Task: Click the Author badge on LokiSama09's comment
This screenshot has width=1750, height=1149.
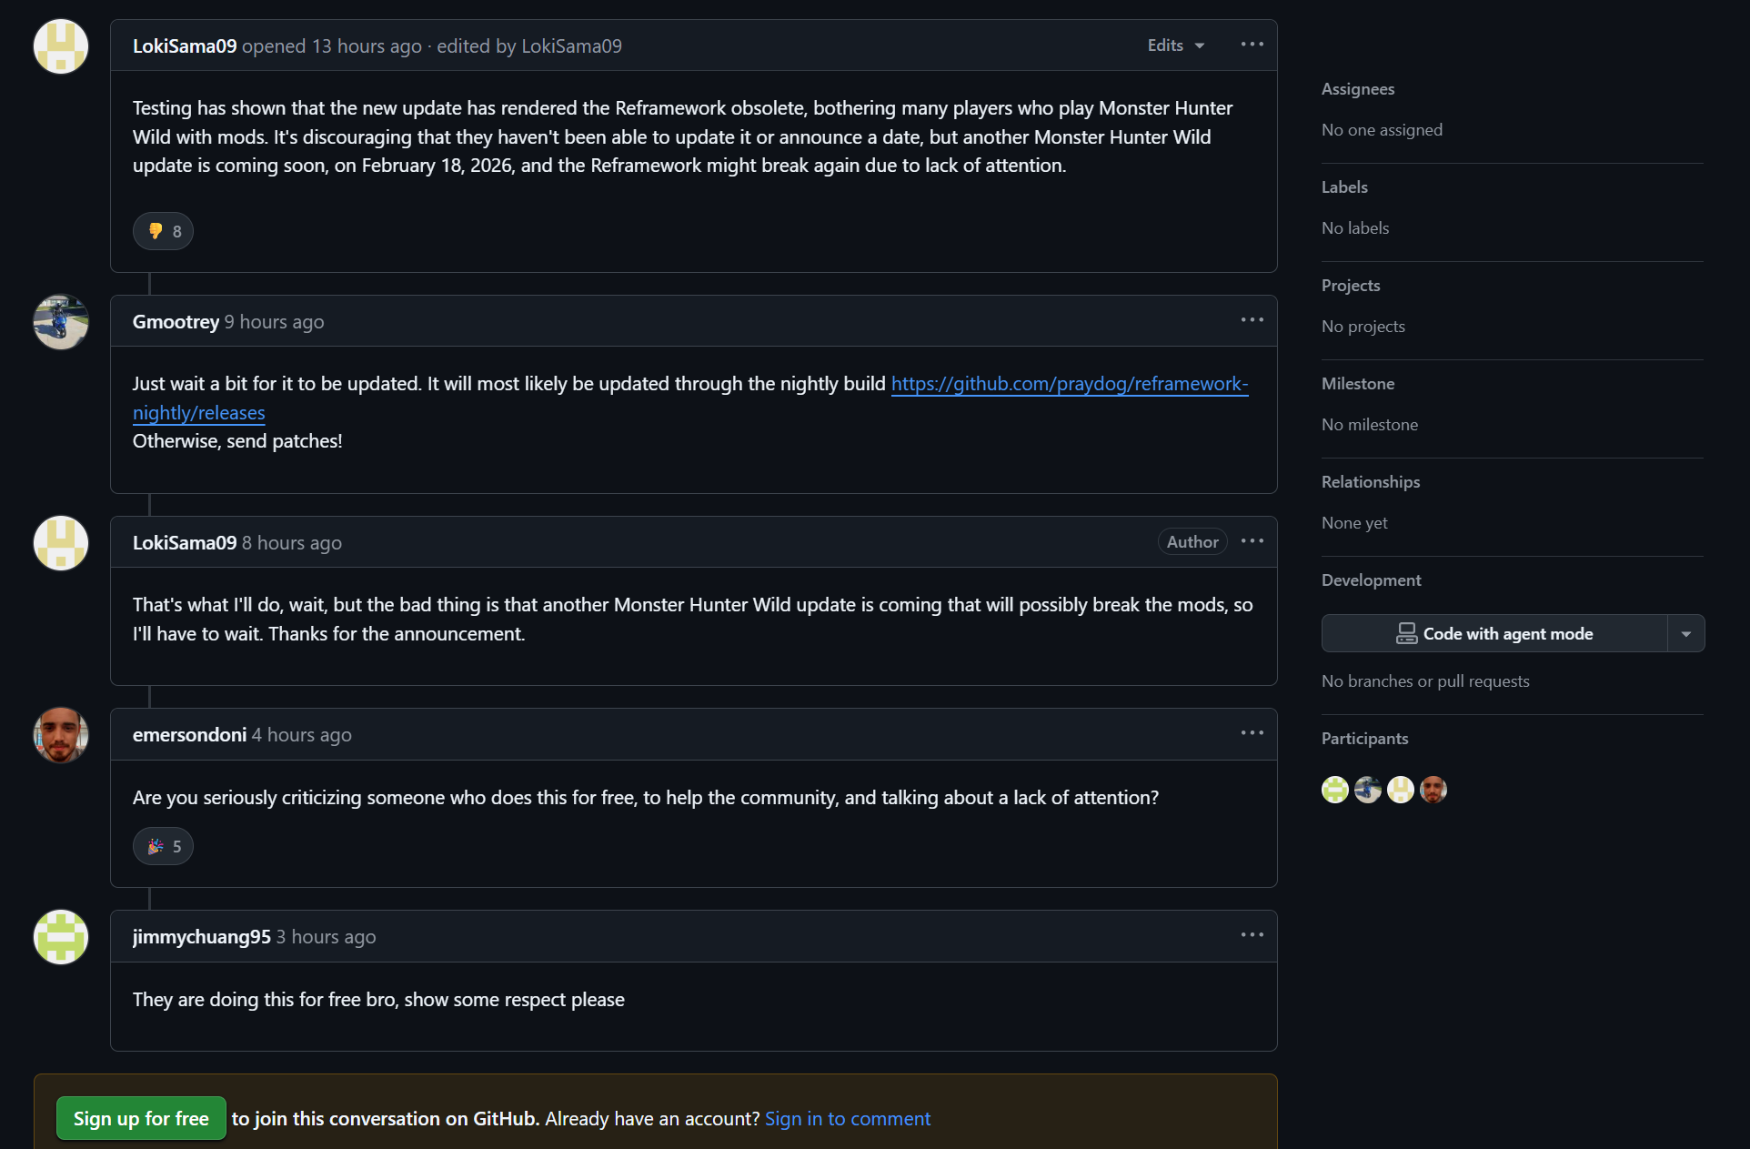Action: pyautogui.click(x=1192, y=542)
